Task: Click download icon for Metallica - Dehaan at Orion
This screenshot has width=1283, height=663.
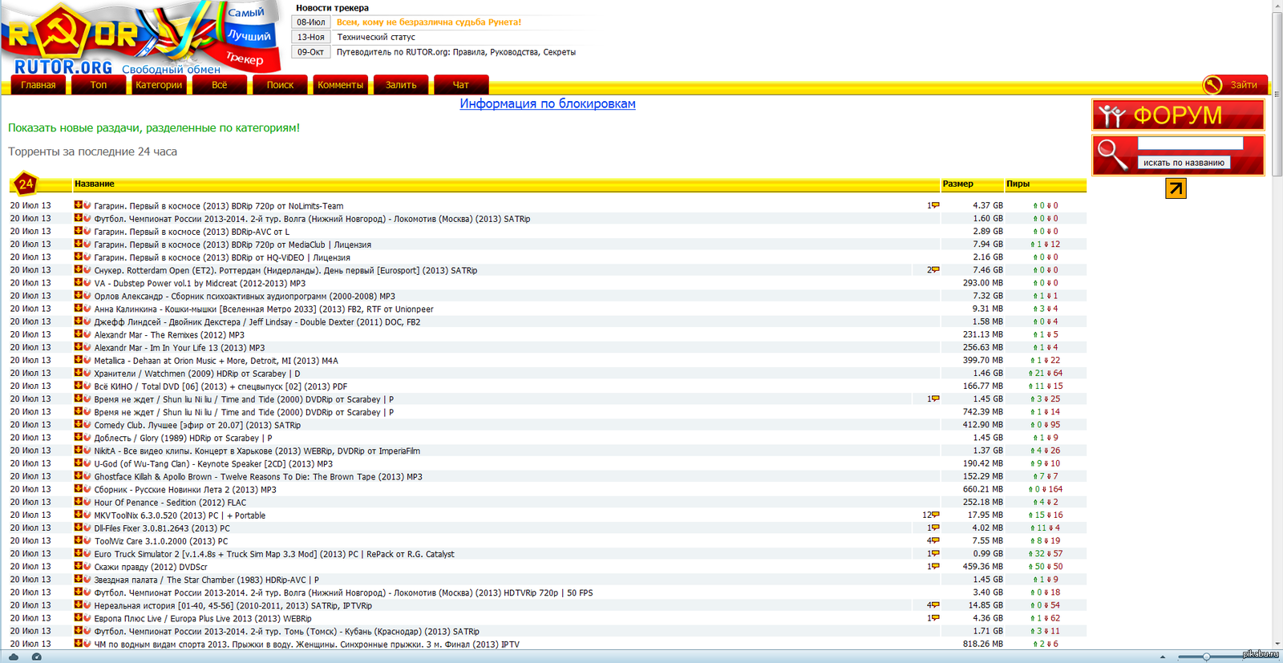Action: 79,360
